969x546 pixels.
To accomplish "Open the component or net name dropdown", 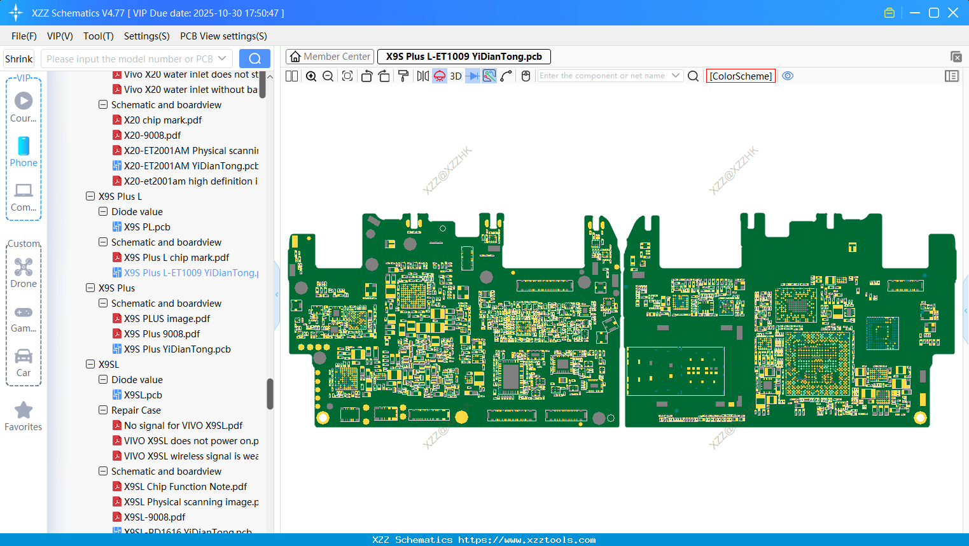I will click(x=676, y=76).
